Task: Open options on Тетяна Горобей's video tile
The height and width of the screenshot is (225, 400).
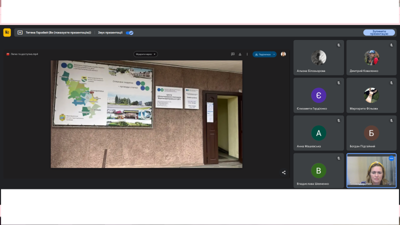Action: click(391, 158)
